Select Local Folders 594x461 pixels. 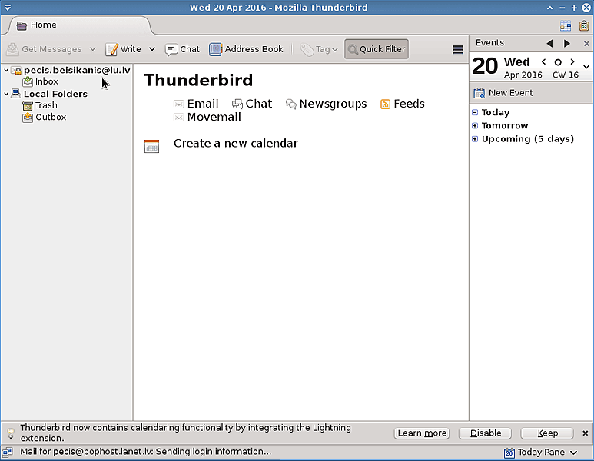pos(50,94)
